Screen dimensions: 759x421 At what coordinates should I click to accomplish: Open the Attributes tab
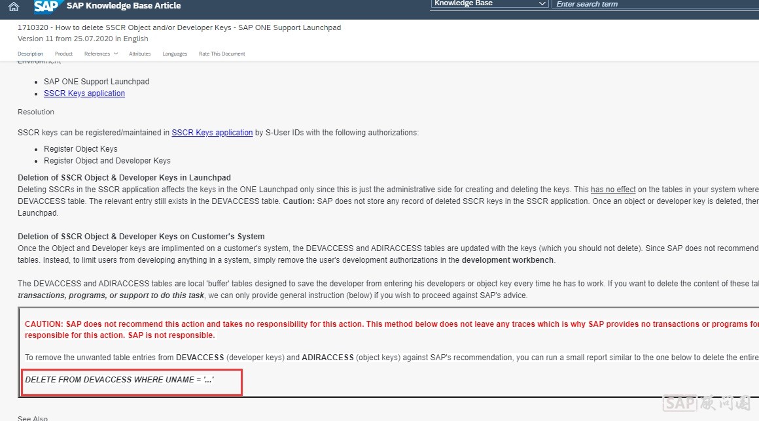tap(140, 54)
